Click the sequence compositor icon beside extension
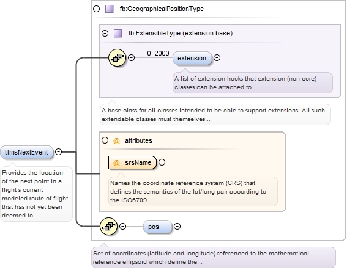Image resolution: width=347 pixels, height=270 pixels. coord(118,57)
